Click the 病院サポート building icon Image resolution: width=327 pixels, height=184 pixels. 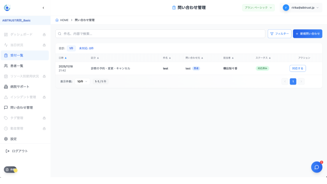coord(6,87)
